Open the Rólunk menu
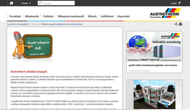The width and height of the screenshot is (190, 110). pyautogui.click(x=92, y=16)
